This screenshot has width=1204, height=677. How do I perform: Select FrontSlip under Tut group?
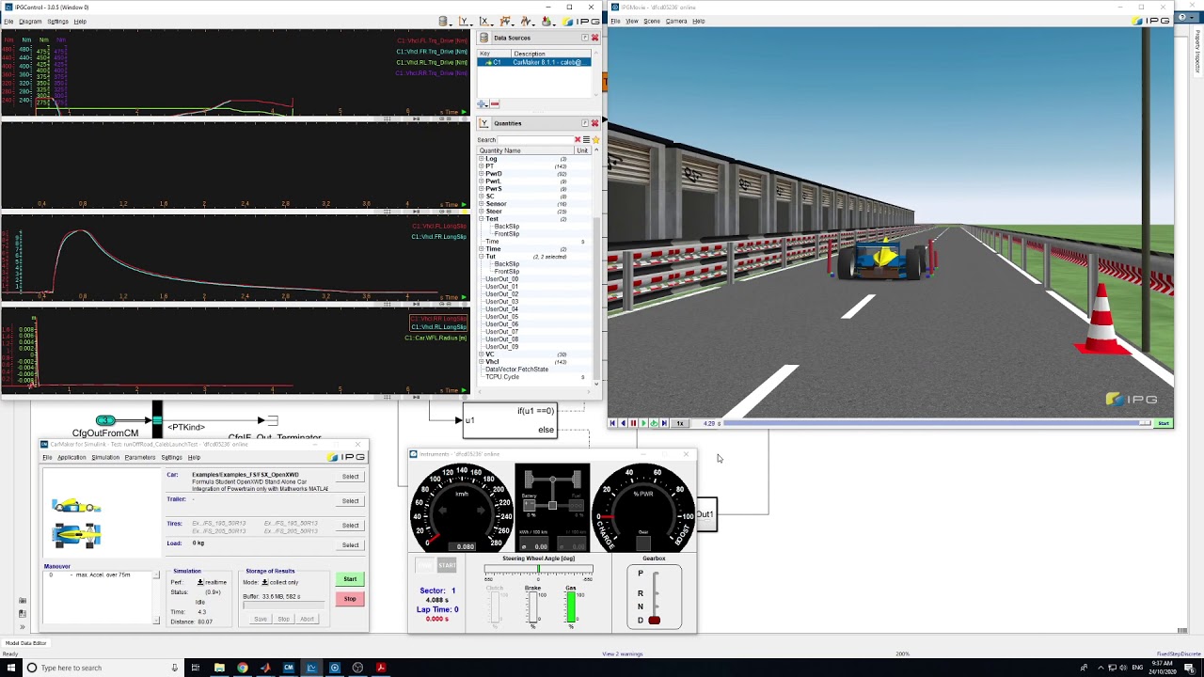[507, 272]
